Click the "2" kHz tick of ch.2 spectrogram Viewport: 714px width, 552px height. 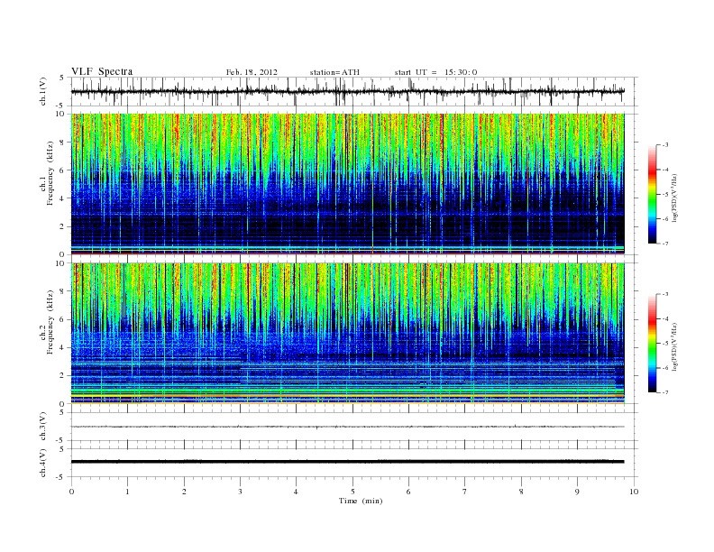tap(62, 376)
